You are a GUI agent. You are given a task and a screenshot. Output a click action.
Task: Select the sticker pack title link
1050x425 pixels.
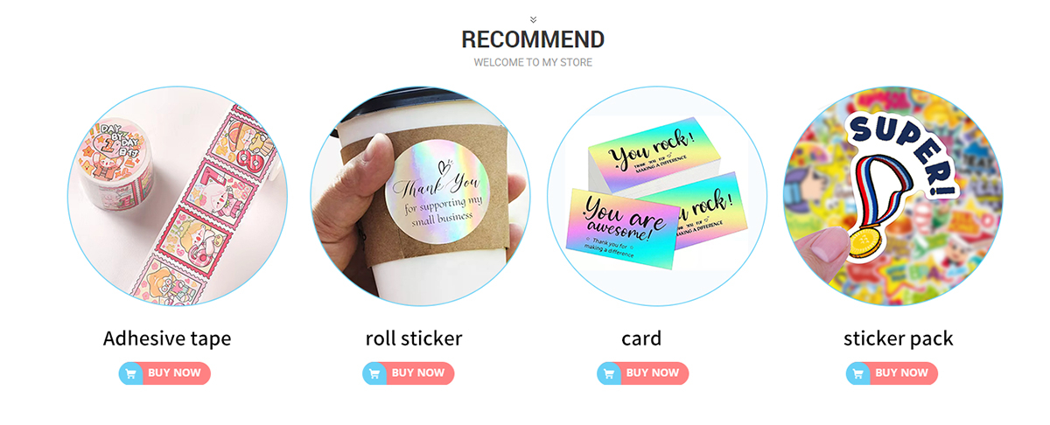click(899, 338)
